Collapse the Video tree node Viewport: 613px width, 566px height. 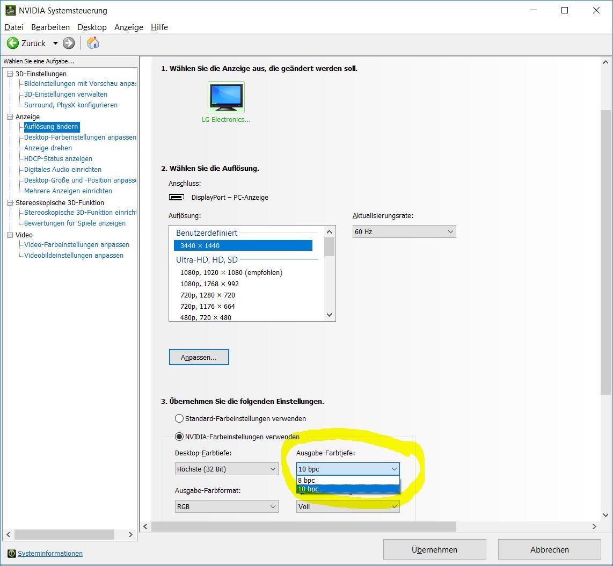pyautogui.click(x=10, y=235)
